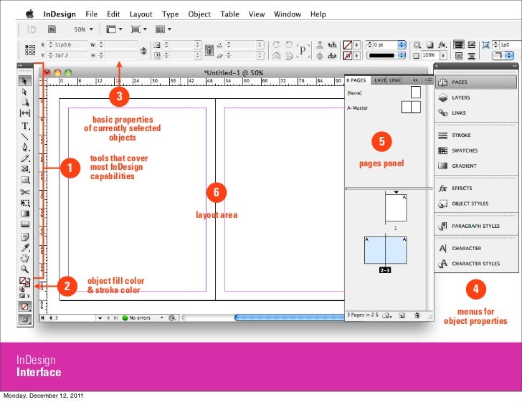The height and width of the screenshot is (402, 522).
Task: Select the Note tool
Action: (x=24, y=236)
